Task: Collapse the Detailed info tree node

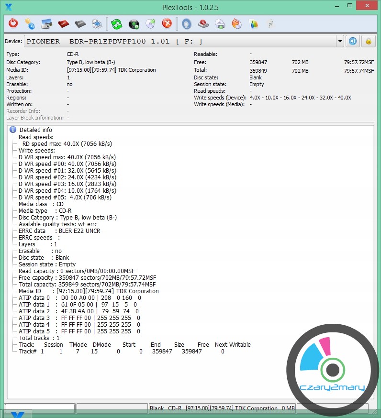Action: tap(13, 130)
